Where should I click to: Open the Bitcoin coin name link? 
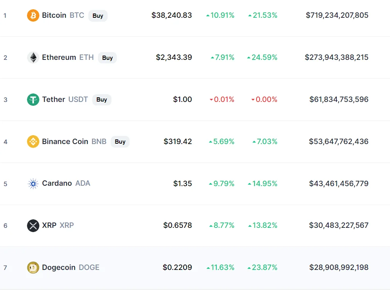[54, 15]
